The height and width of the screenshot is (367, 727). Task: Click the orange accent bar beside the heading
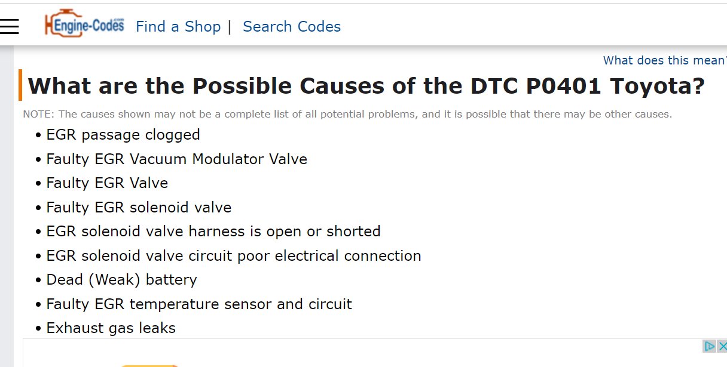click(22, 84)
